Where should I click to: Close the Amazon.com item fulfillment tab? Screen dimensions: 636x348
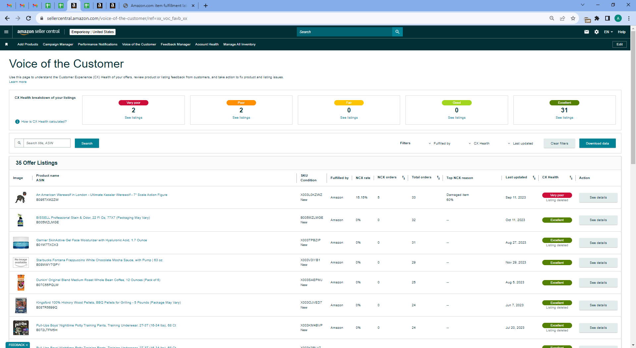tap(193, 6)
